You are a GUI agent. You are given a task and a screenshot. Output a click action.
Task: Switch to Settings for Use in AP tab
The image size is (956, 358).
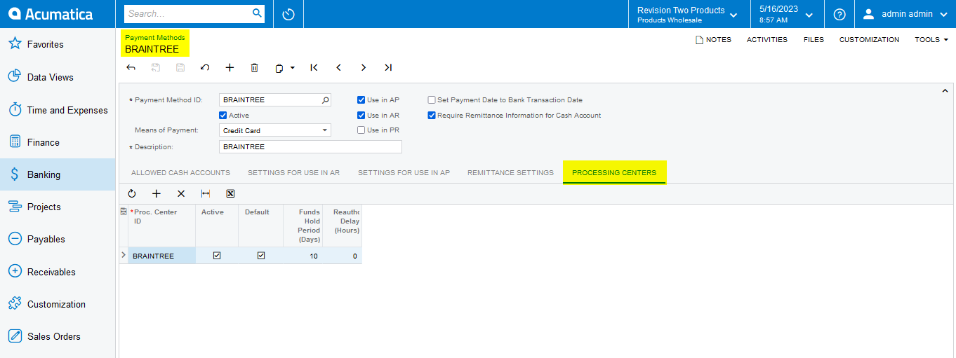coord(404,172)
